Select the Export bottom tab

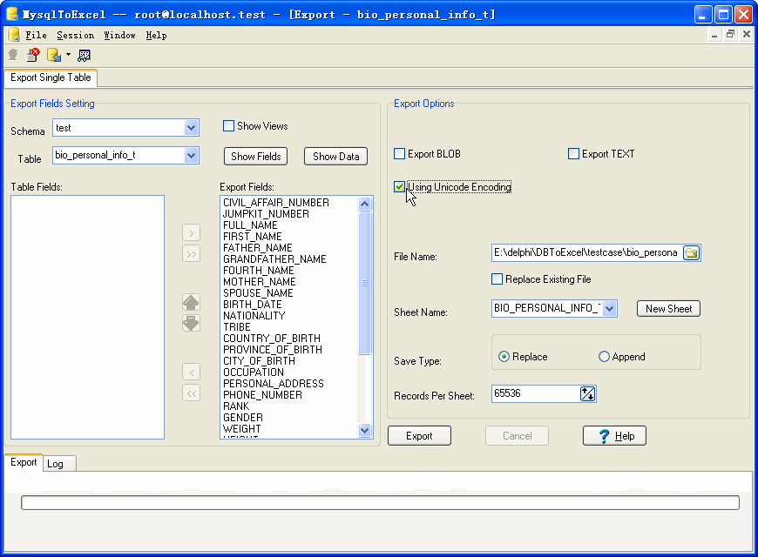(24, 462)
